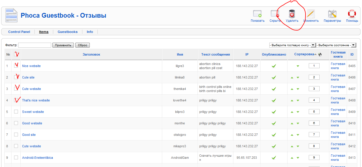Sort the table by Сортировка column header
This screenshot has width=362, height=167.
[304, 54]
